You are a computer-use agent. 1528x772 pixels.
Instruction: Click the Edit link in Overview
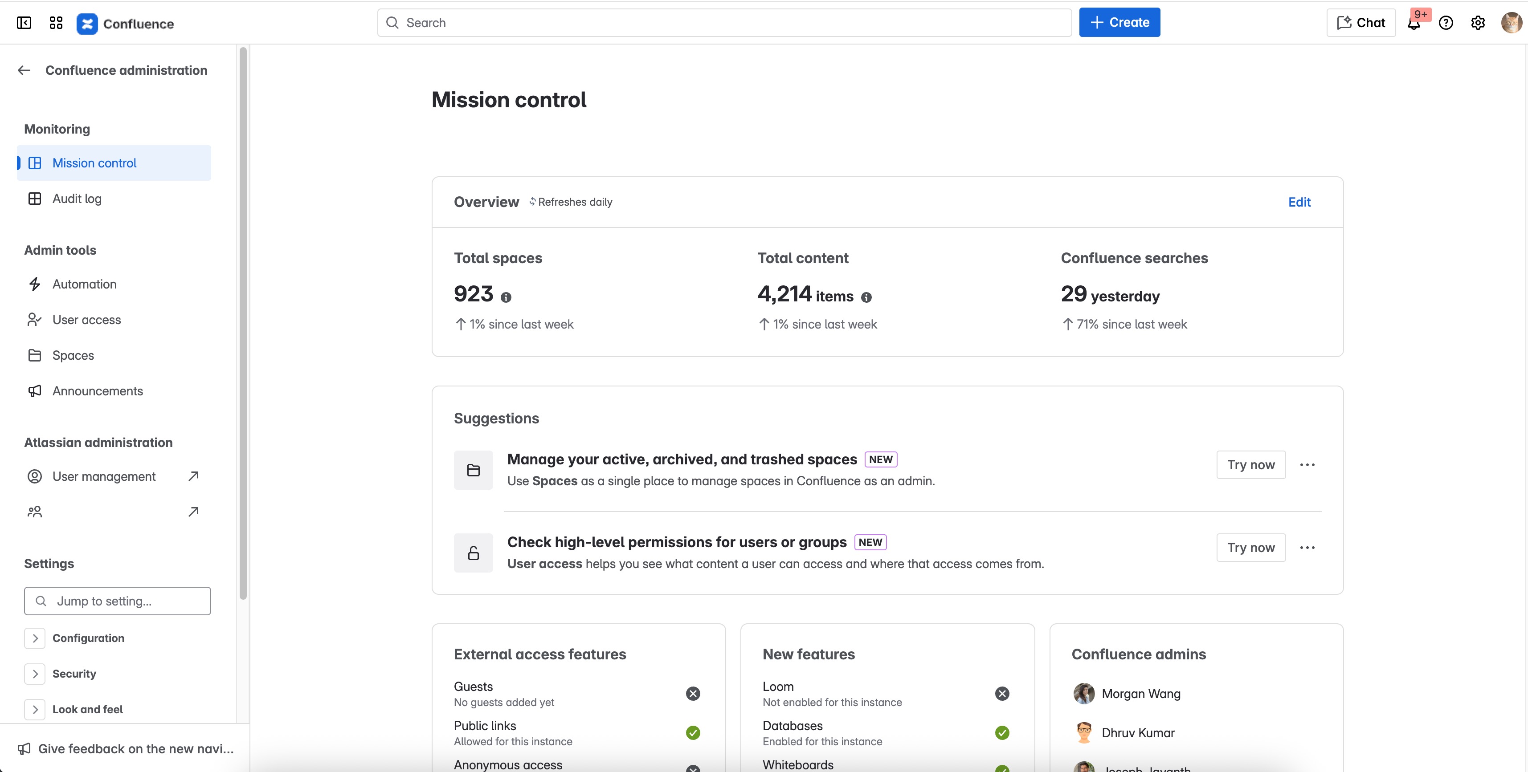point(1299,202)
